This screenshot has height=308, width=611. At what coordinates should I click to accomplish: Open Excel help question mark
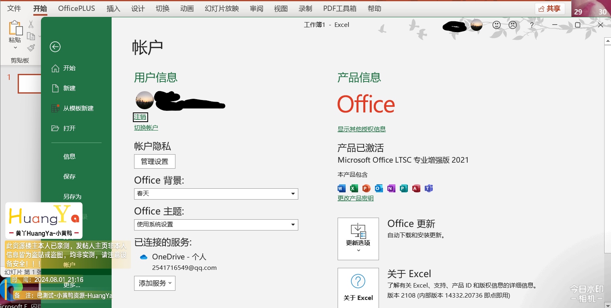[532, 25]
